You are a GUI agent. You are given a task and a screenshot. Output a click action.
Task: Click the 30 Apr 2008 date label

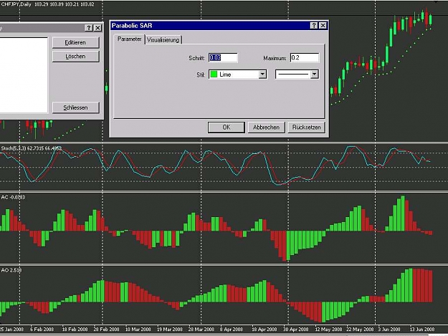point(296,329)
